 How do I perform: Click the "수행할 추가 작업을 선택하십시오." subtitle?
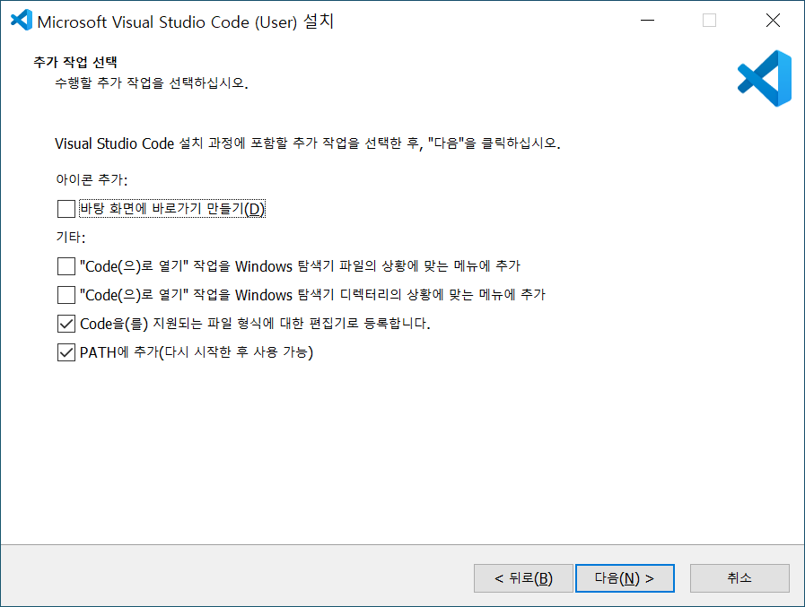point(152,82)
